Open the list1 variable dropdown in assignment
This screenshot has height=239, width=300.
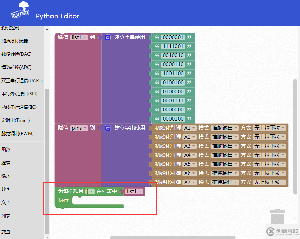(79, 37)
